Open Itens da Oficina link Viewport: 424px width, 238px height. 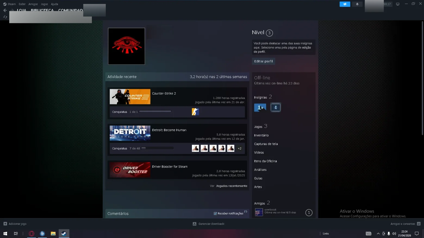click(x=265, y=161)
